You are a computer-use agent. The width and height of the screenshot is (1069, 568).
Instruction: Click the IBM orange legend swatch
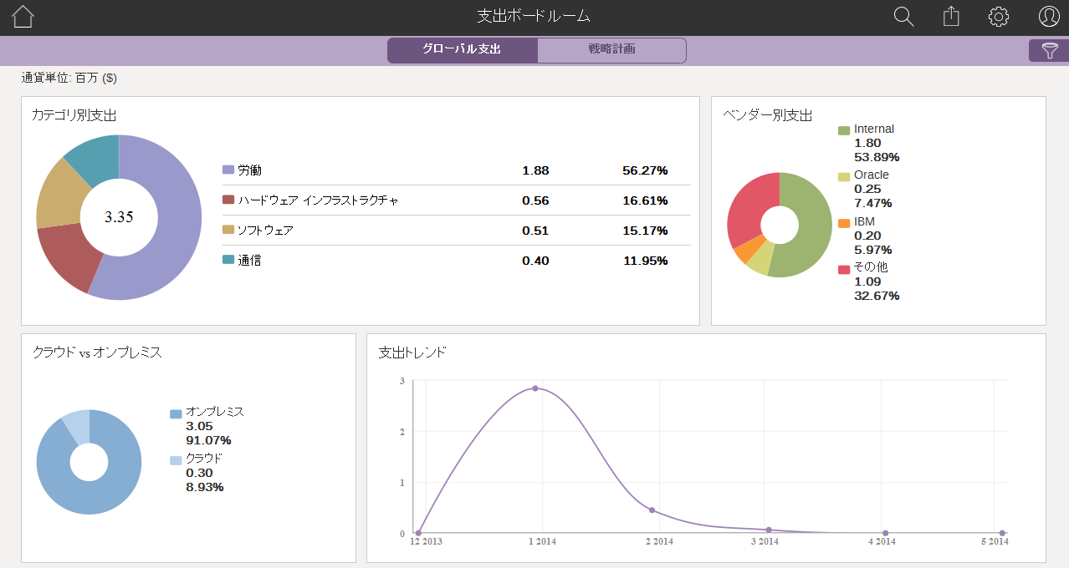coord(844,223)
